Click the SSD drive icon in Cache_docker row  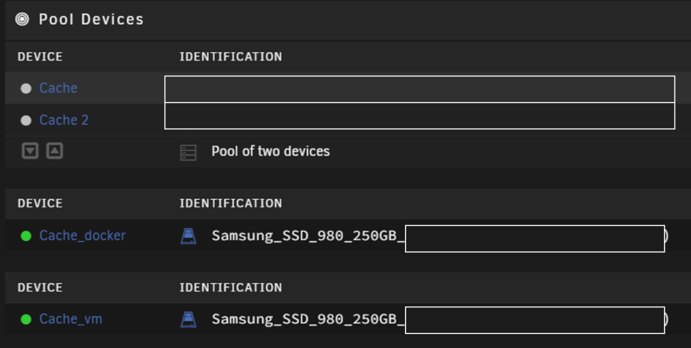[x=188, y=236]
